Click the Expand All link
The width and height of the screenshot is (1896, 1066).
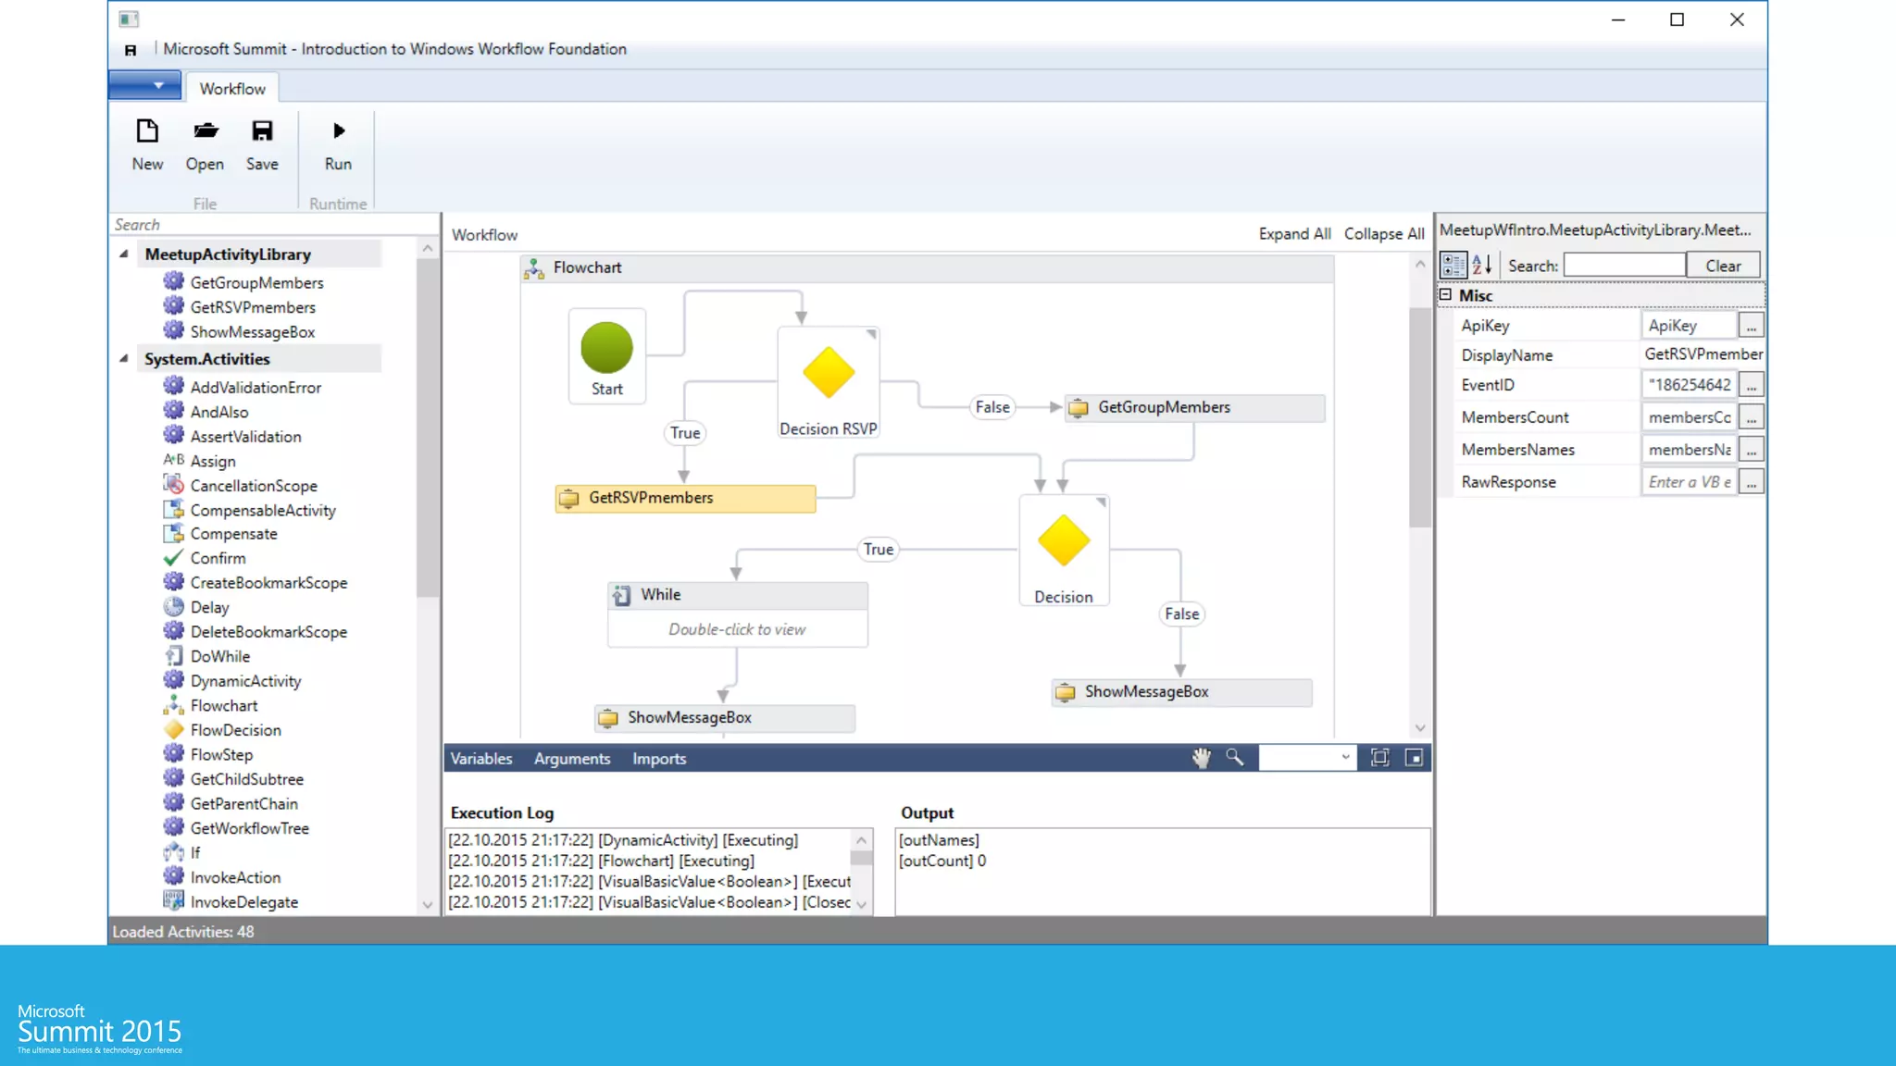coord(1293,234)
